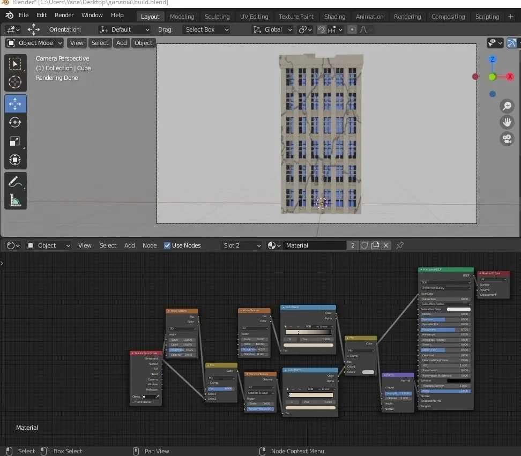
Task: Pick the Annotate pencil tool
Action: pyautogui.click(x=15, y=182)
